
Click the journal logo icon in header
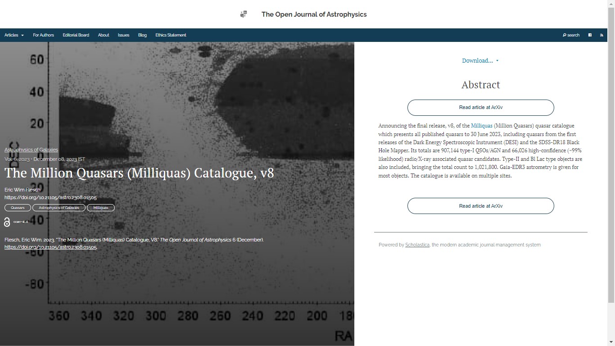click(244, 14)
